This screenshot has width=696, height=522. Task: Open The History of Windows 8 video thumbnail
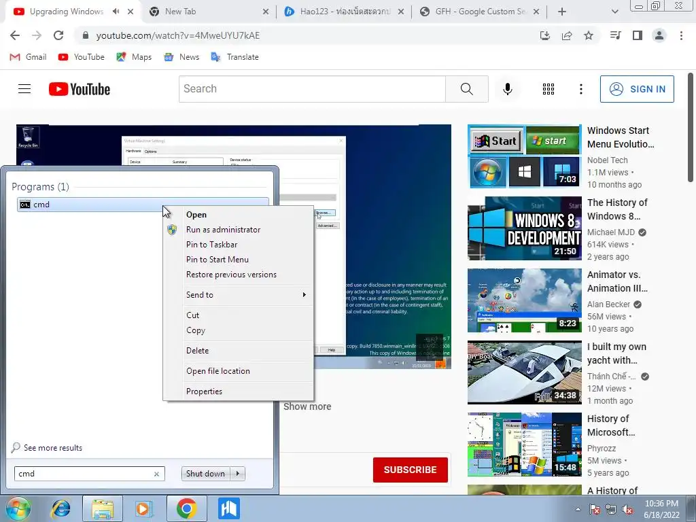524,228
